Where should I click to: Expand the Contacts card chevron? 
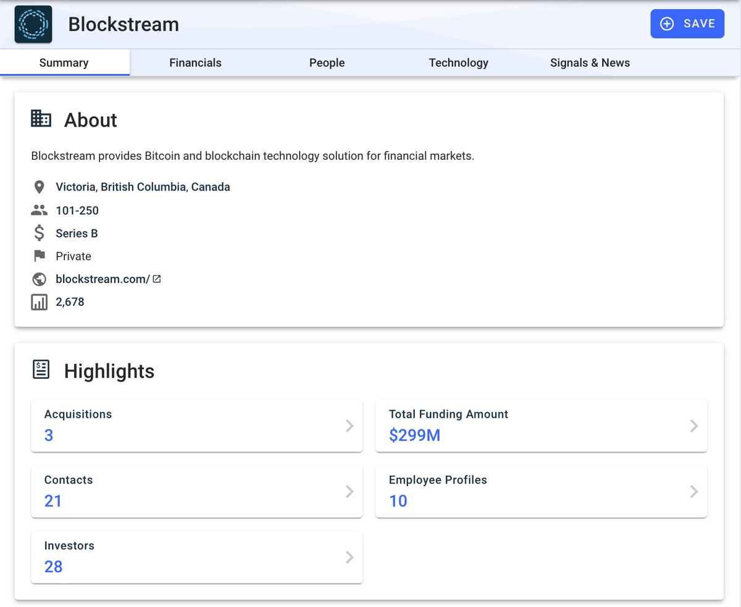click(350, 491)
